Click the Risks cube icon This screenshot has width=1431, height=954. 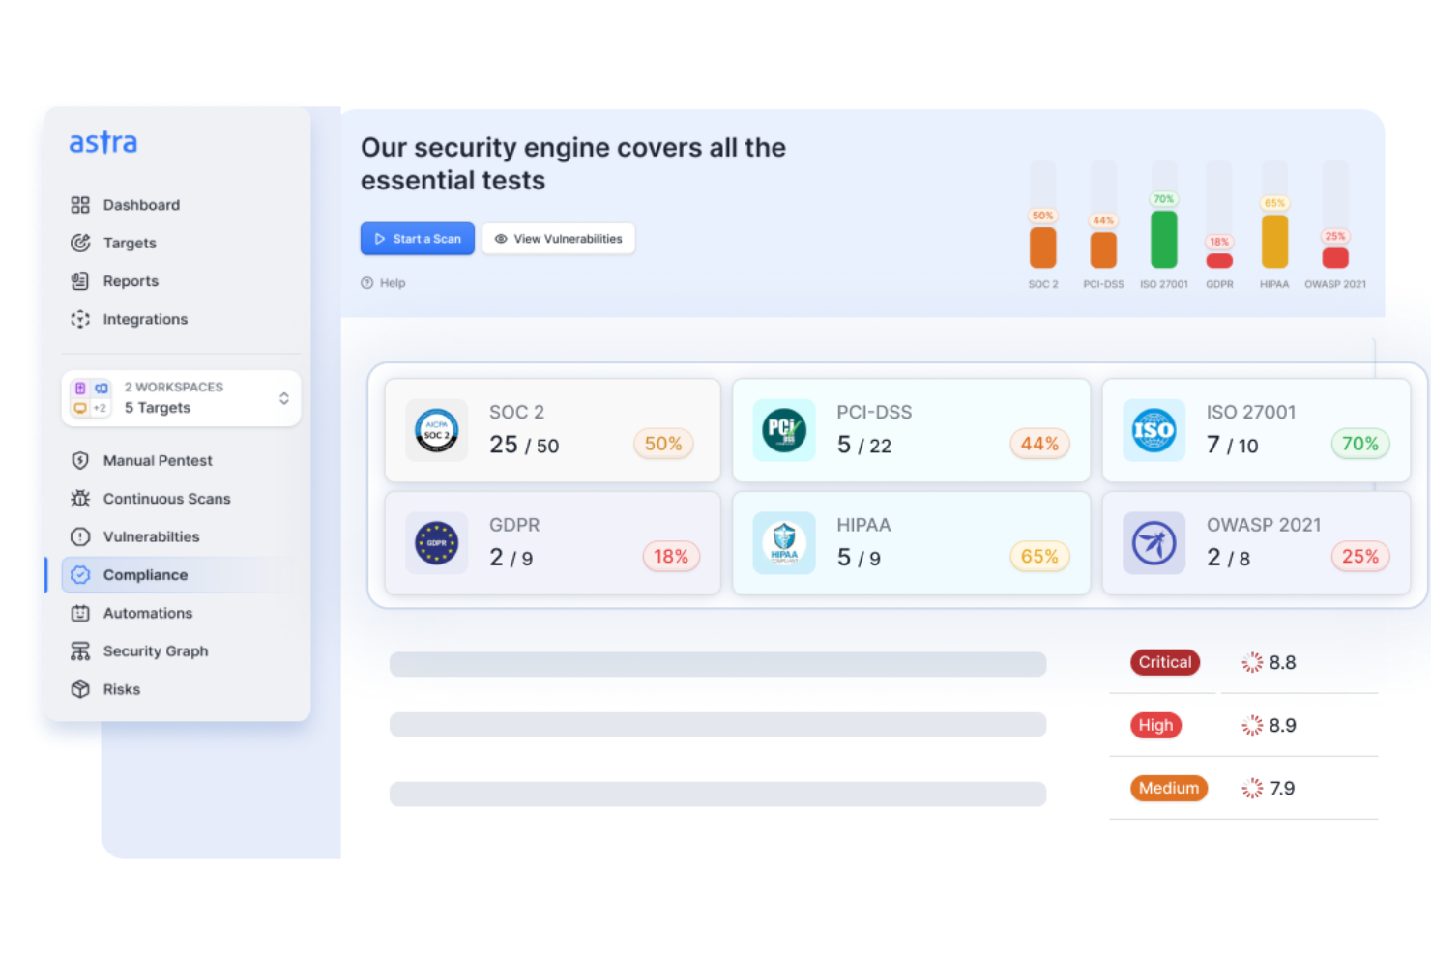80,689
